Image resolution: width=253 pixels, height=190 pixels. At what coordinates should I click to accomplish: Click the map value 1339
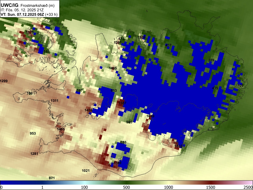point(141,37)
